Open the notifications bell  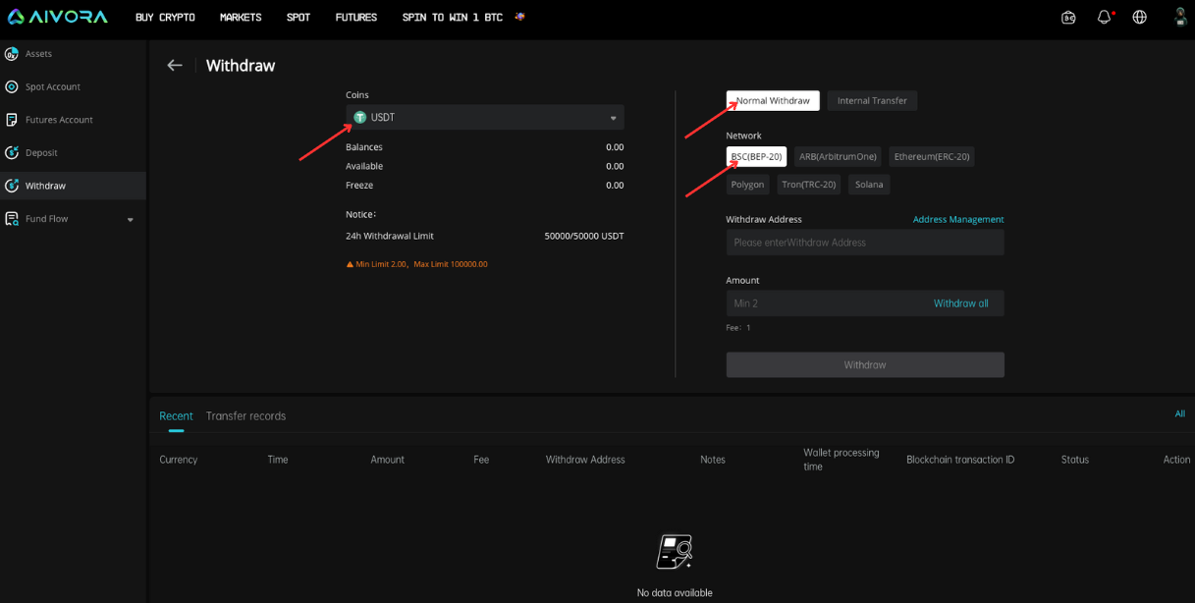click(x=1105, y=18)
